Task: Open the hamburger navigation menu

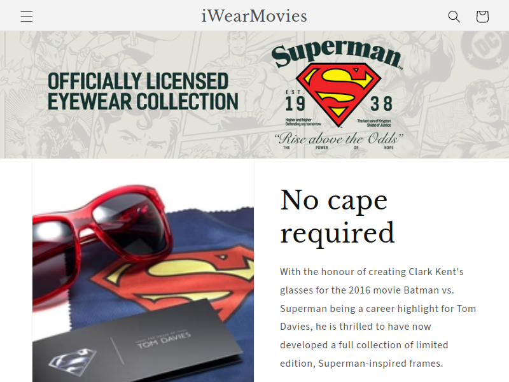Action: (x=27, y=17)
